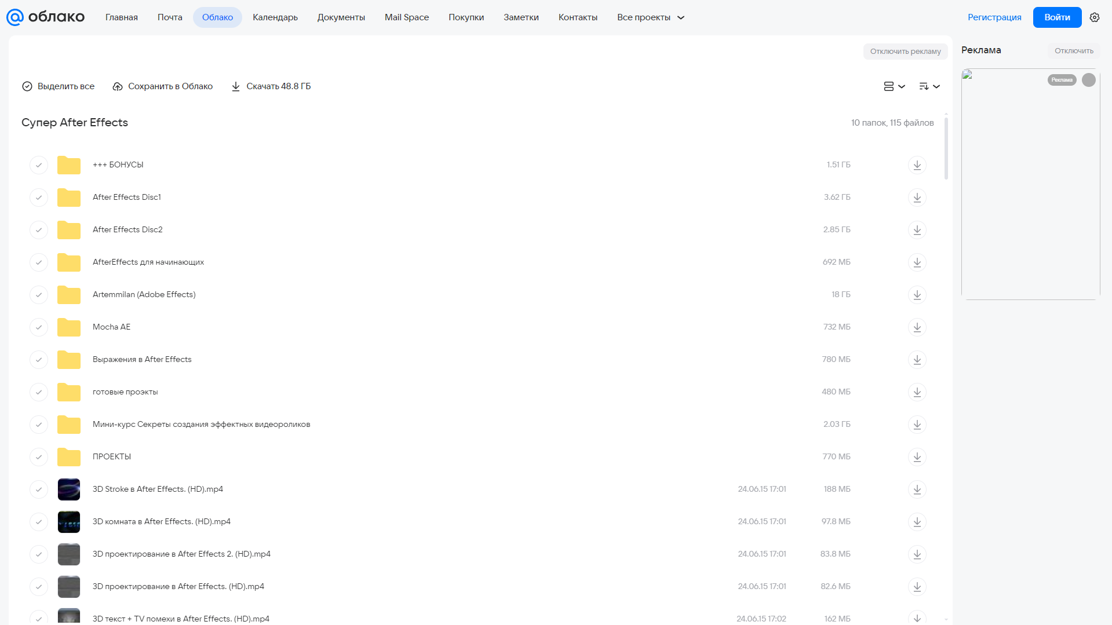This screenshot has height=625, width=1112.
Task: Click the Войти button
Action: point(1057,17)
